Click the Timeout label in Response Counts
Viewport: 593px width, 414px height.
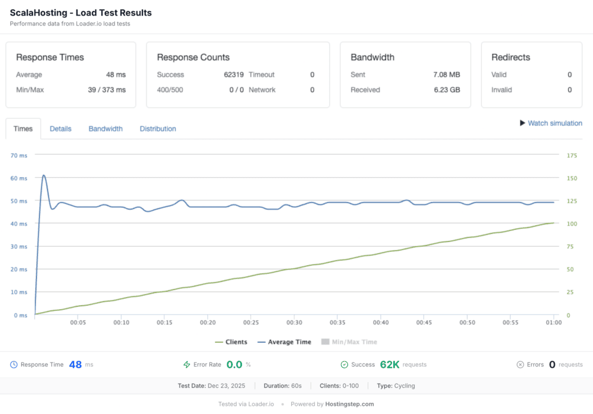261,75
